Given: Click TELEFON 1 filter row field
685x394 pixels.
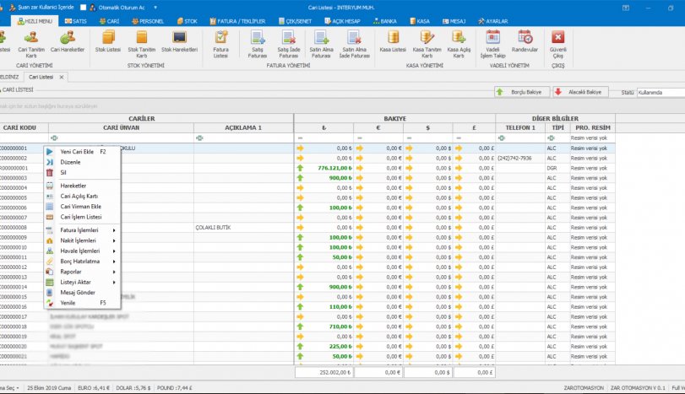Looking at the screenshot, I should [x=520, y=138].
